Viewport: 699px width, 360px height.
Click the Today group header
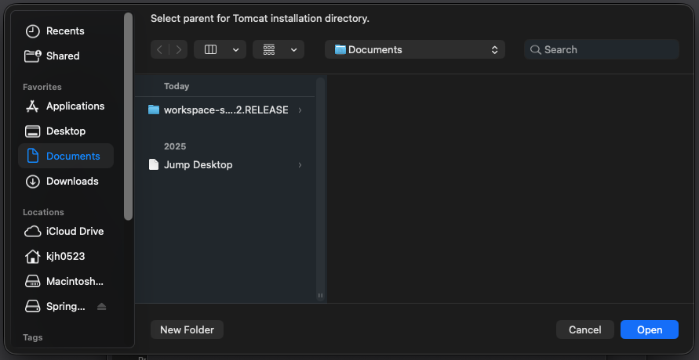pos(177,86)
